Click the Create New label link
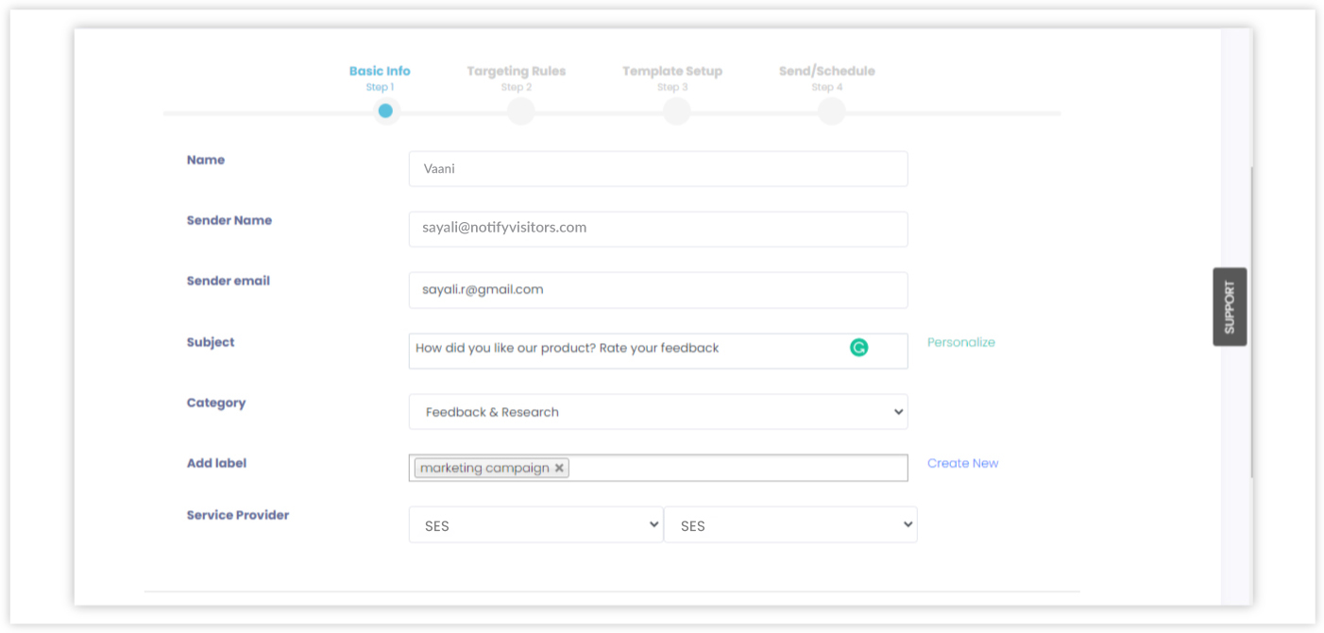The image size is (1324, 633). 962,463
